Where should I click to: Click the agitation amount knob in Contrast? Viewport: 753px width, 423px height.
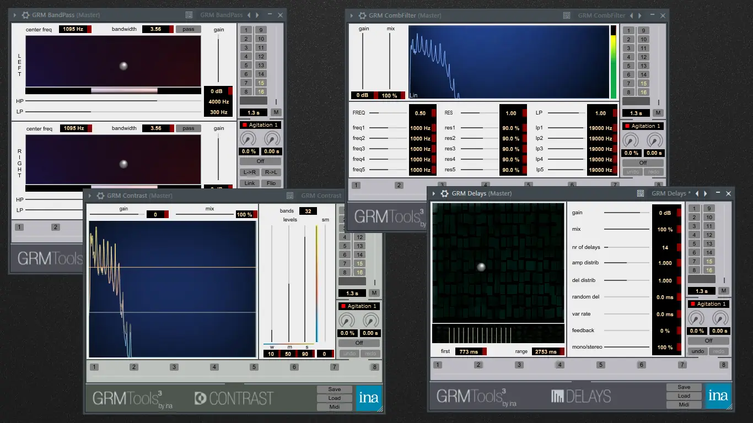(x=347, y=321)
